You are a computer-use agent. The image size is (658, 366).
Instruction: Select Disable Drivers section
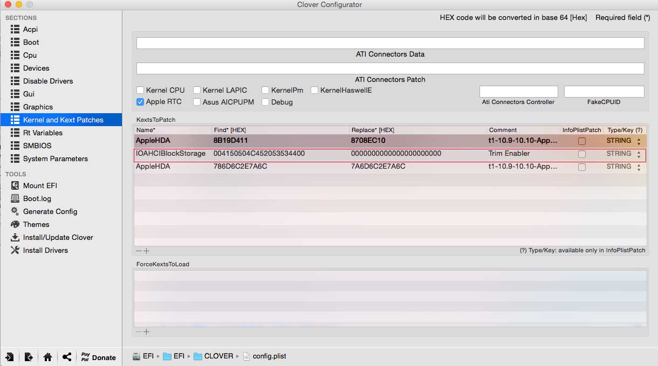click(48, 81)
